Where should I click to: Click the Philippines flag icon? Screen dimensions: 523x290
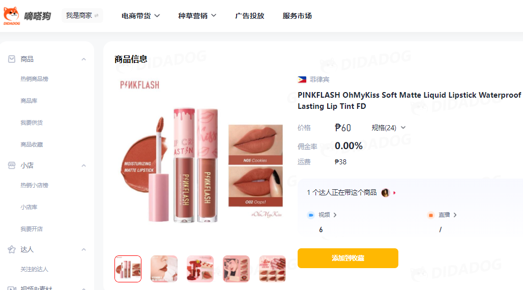[x=302, y=79]
